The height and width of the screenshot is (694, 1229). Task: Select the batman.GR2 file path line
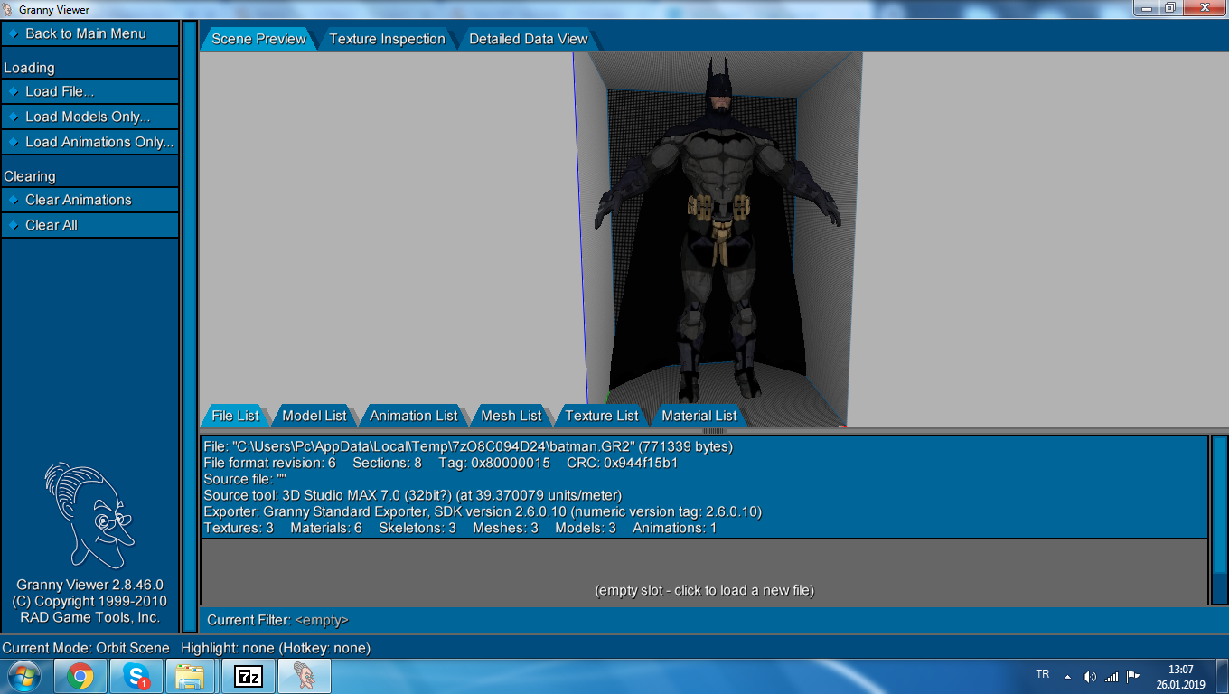[x=468, y=446]
